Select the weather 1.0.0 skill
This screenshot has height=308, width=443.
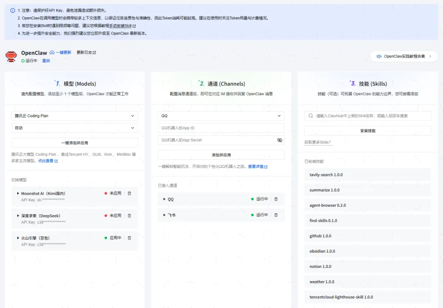click(x=368, y=282)
